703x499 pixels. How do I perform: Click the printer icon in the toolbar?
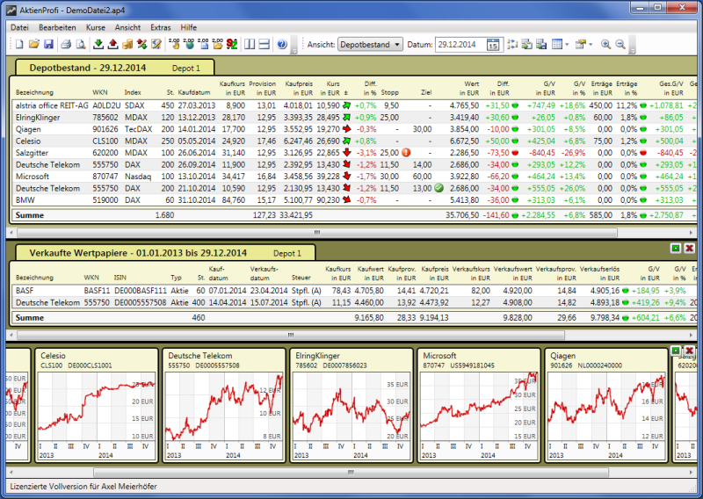point(66,44)
